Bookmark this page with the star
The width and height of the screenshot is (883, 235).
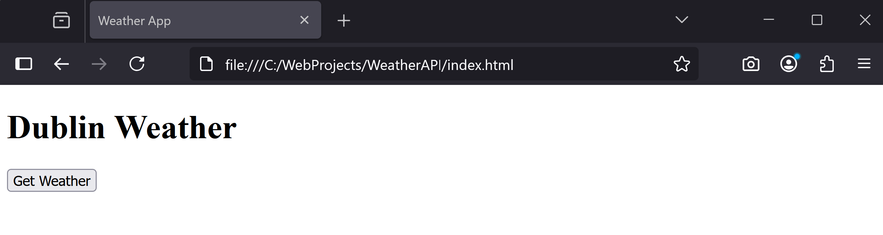682,64
